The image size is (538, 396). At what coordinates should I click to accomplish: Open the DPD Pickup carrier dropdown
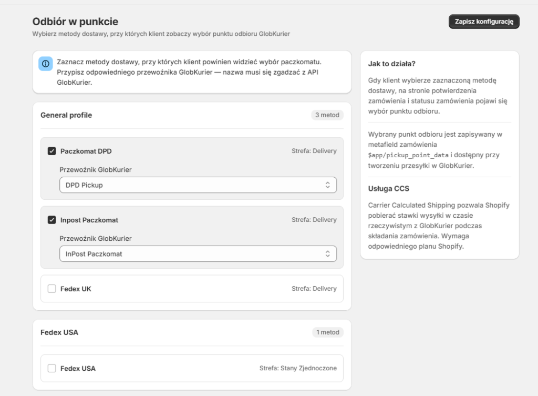click(198, 185)
